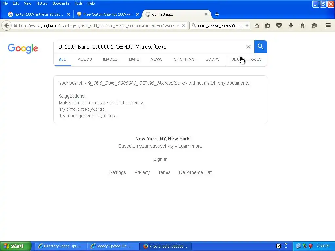Click the 7:58 PM taskbar clock
The height and width of the screenshot is (251, 335).
[323, 246]
